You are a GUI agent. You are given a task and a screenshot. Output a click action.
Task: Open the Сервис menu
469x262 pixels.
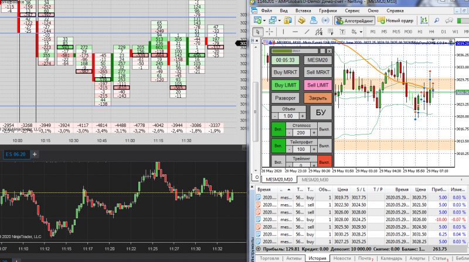pyautogui.click(x=352, y=11)
